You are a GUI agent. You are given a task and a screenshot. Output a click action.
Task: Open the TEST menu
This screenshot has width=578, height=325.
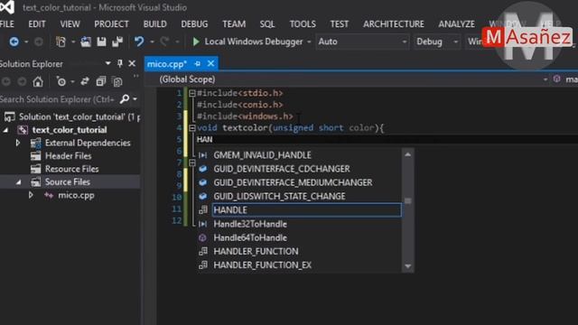[x=340, y=24]
